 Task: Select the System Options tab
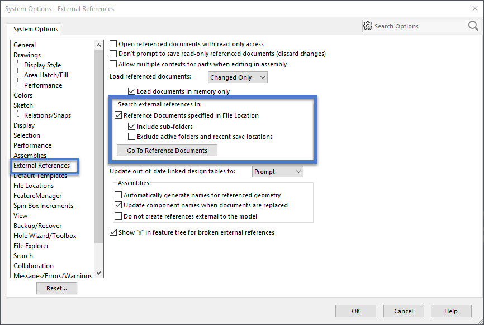coord(36,29)
